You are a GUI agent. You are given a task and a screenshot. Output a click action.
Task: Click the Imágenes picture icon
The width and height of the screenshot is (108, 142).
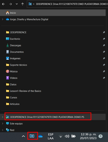pyautogui.click(x=8, y=58)
